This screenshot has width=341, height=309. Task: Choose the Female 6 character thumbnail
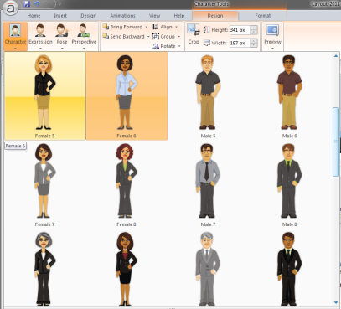pyautogui.click(x=127, y=96)
